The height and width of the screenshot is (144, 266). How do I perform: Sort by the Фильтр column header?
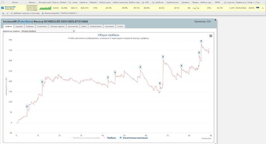pyautogui.click(x=32, y=2)
